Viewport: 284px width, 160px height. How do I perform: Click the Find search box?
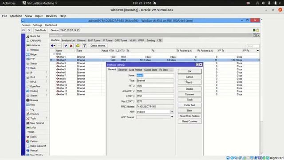[253, 46]
